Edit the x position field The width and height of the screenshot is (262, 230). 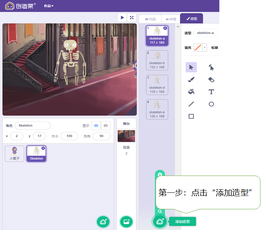pos(17,136)
